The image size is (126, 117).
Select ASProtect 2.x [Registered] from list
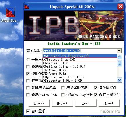pos(80,56)
